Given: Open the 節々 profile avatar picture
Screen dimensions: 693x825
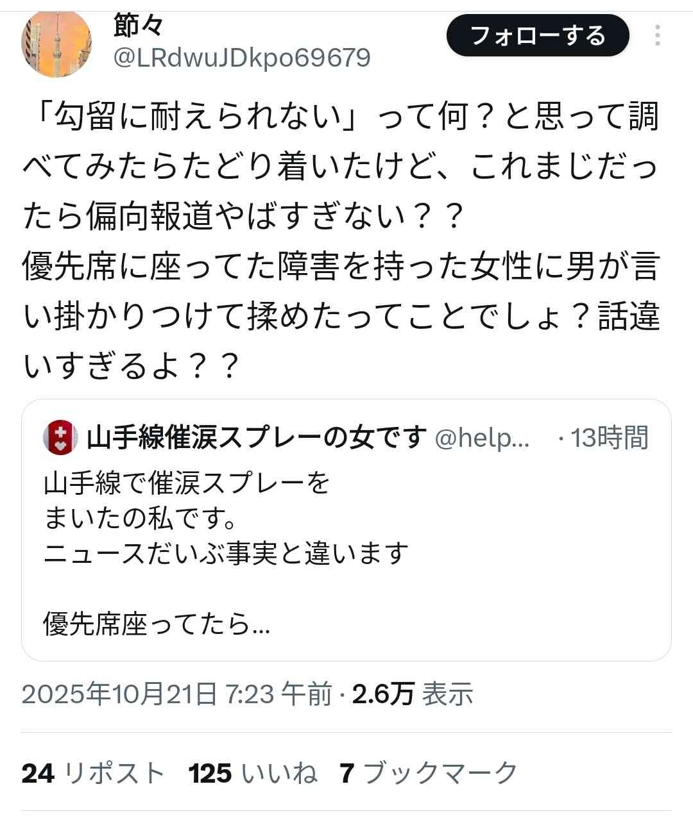Looking at the screenshot, I should [x=56, y=43].
